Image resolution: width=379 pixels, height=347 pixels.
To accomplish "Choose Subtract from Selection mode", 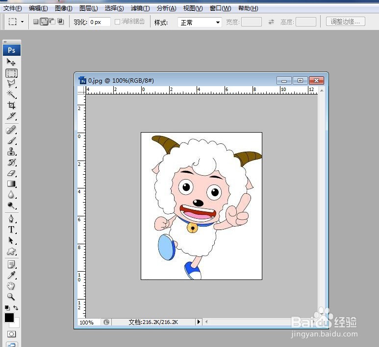I will [x=52, y=22].
